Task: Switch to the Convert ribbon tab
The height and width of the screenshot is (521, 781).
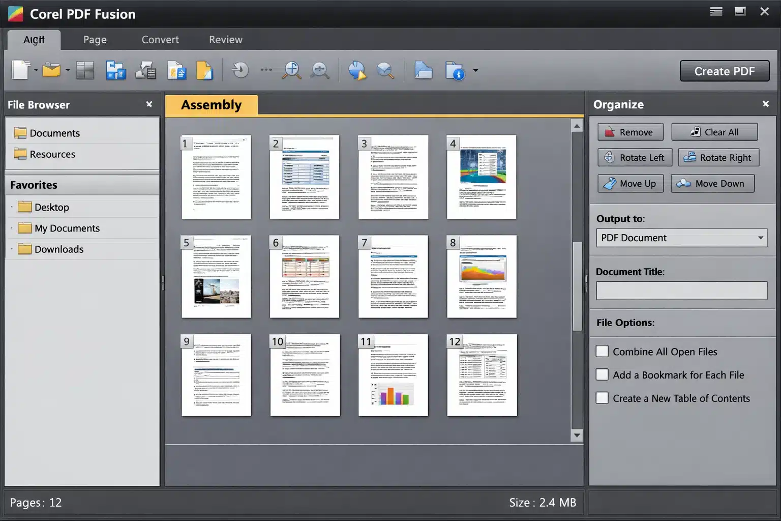Action: pyautogui.click(x=160, y=39)
